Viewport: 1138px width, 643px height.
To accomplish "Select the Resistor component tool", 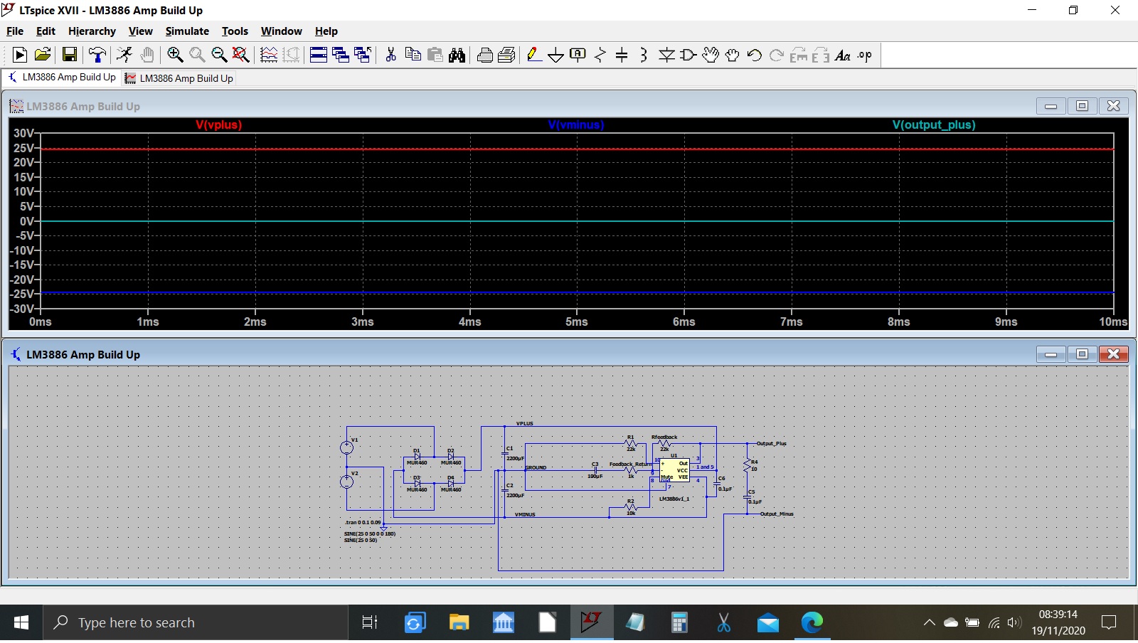I will (x=600, y=55).
